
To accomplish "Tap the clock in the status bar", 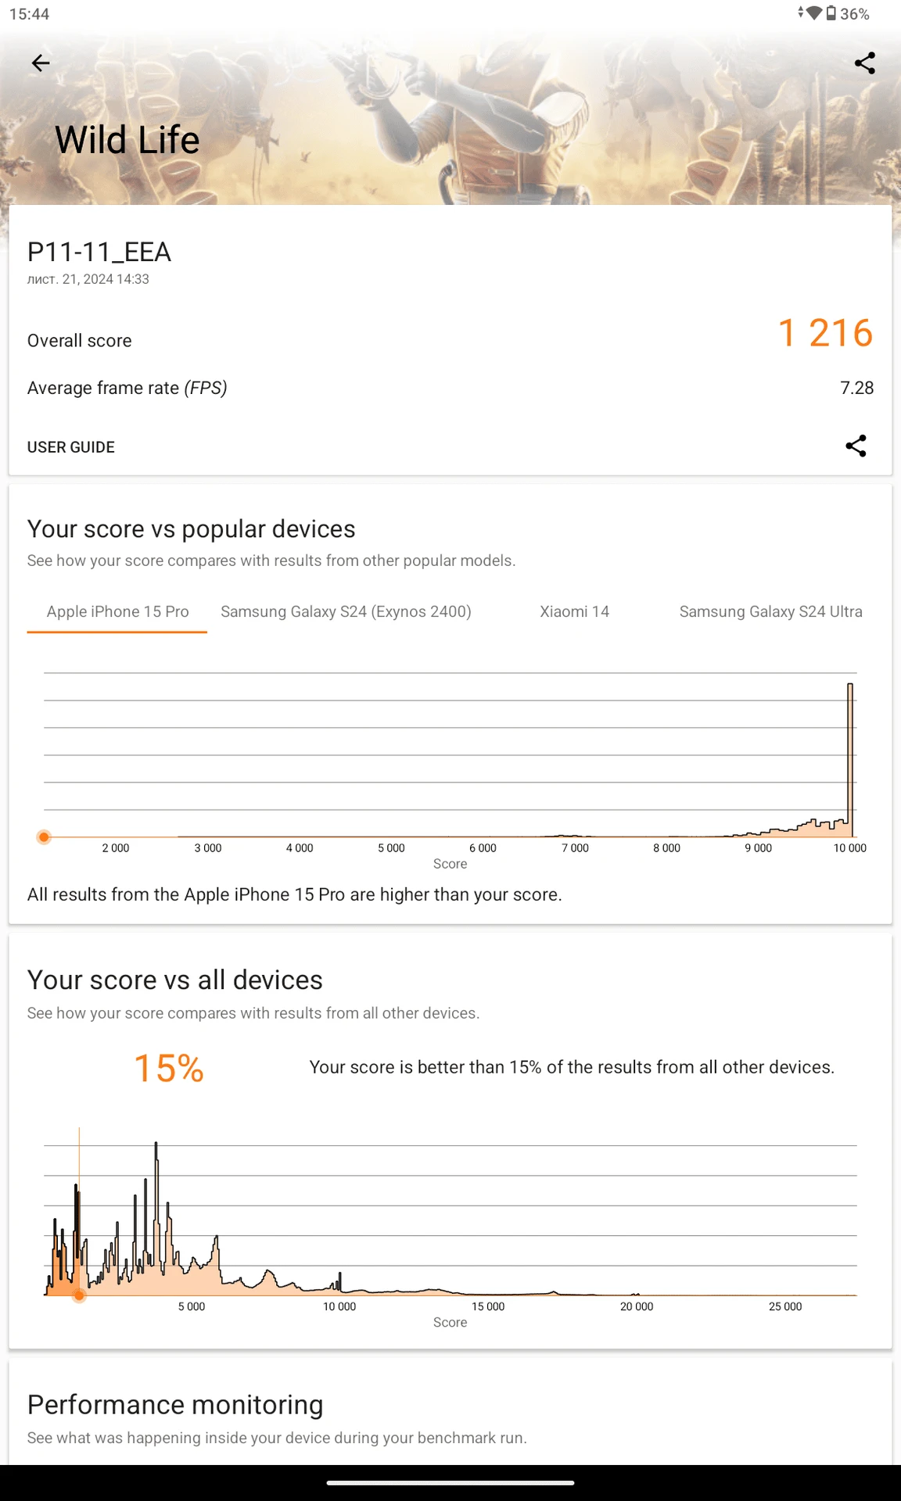I will (x=30, y=14).
